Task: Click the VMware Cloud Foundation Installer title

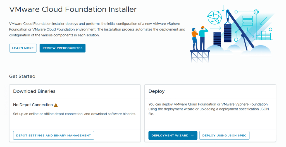Action: pyautogui.click(x=73, y=9)
